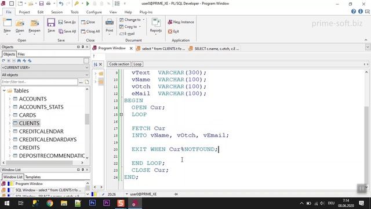Click the Code section breadcrumb button
Viewport: 371px width, 209px height.
click(x=119, y=64)
